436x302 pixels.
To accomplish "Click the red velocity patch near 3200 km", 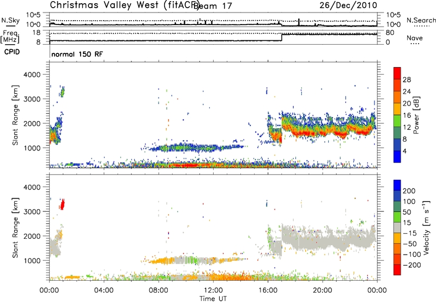I will tap(62, 204).
